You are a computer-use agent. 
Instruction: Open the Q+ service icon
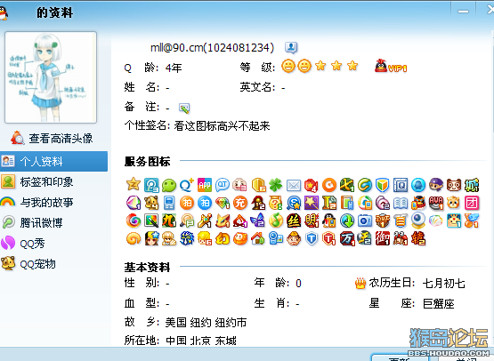187,185
